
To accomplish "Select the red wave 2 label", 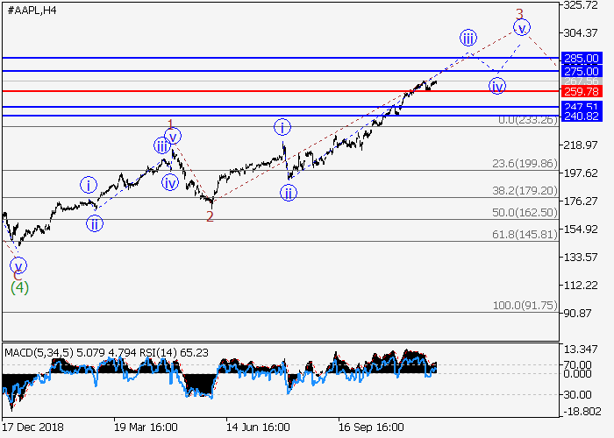I will [x=210, y=216].
